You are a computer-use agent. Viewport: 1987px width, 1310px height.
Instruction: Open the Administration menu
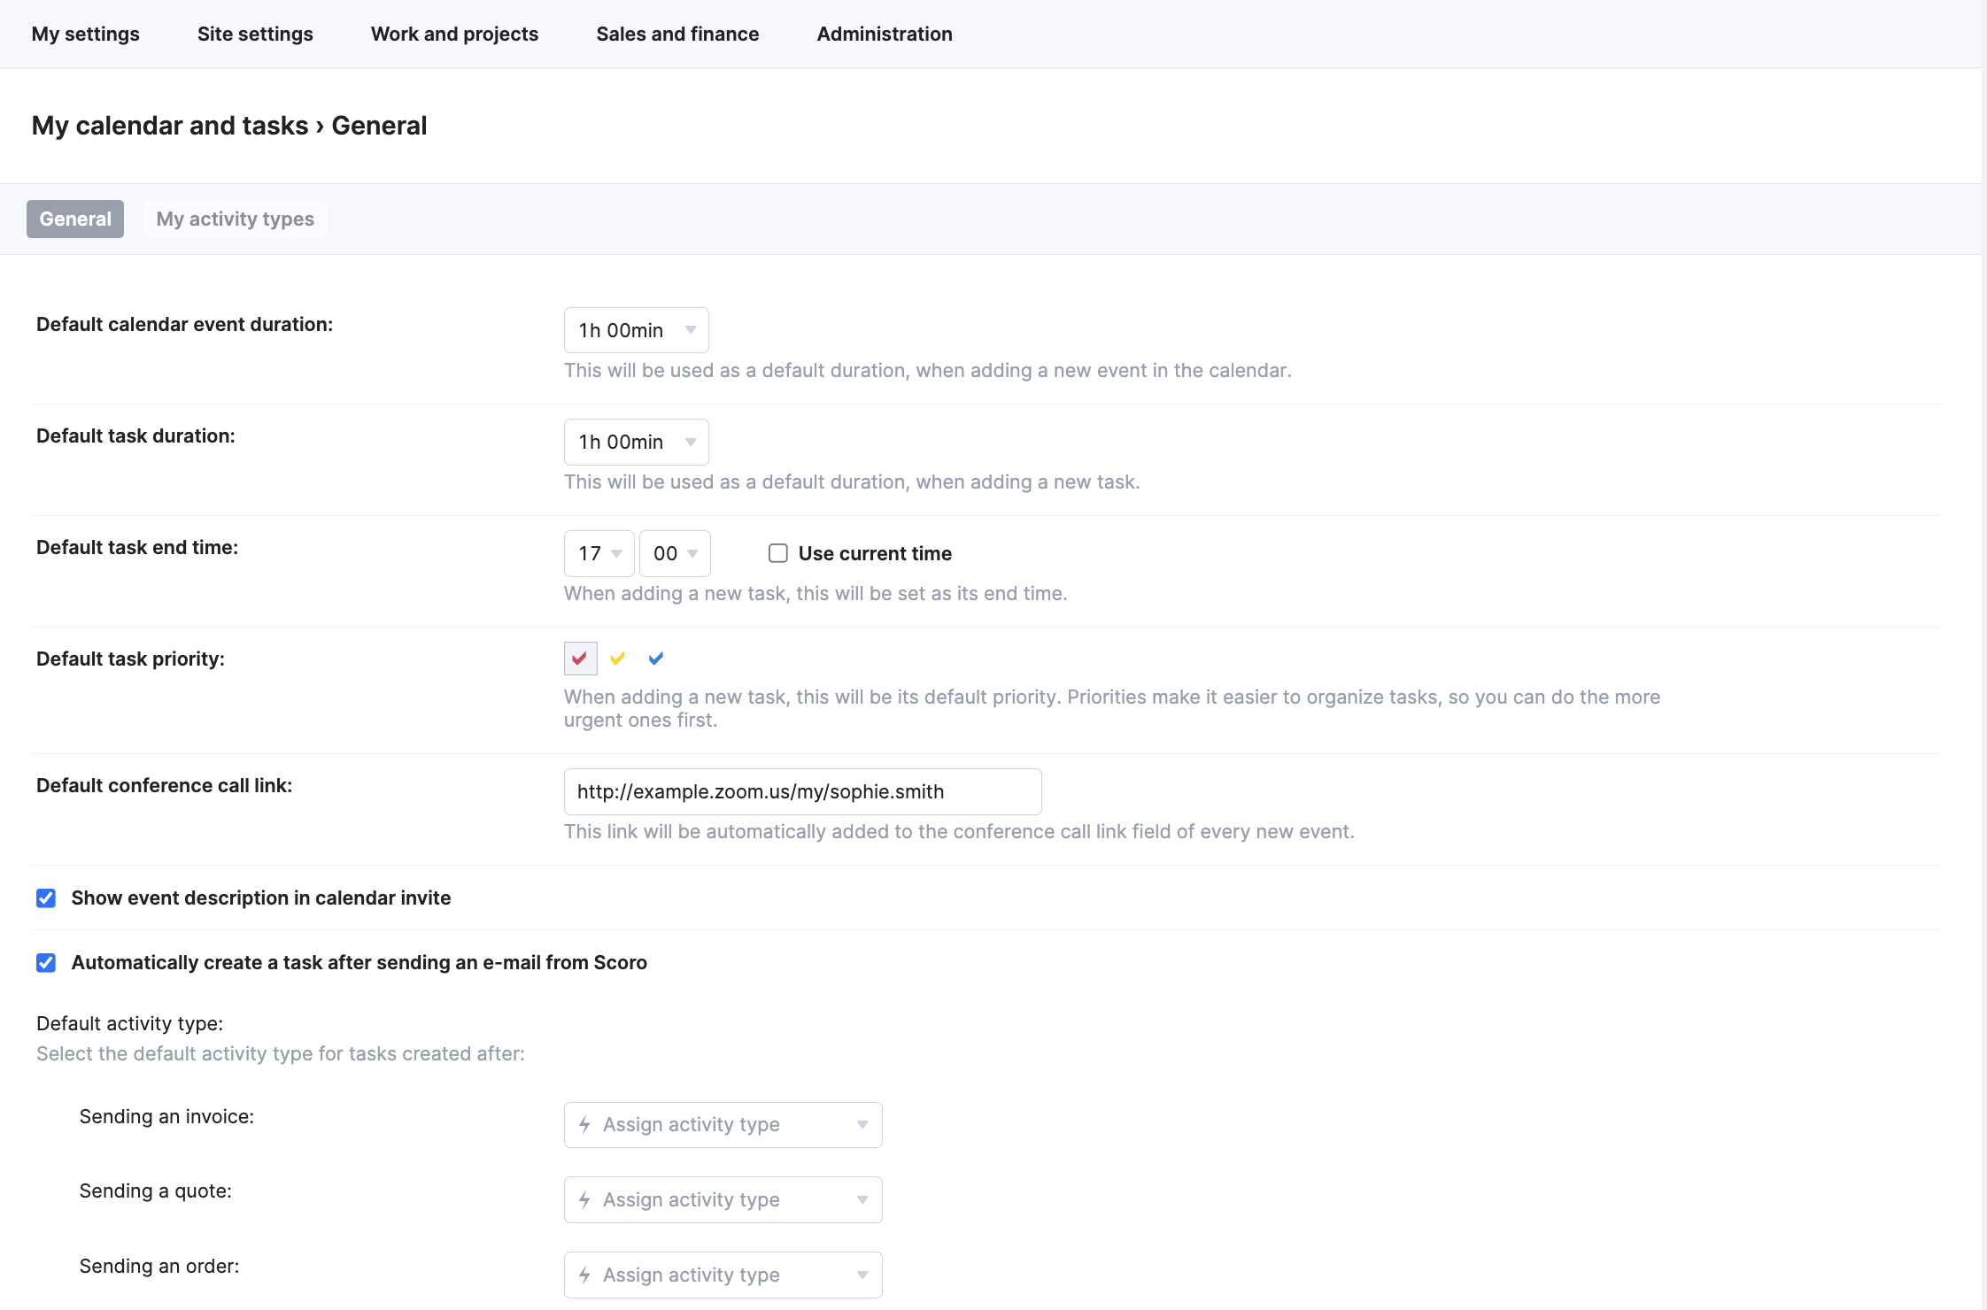point(885,34)
